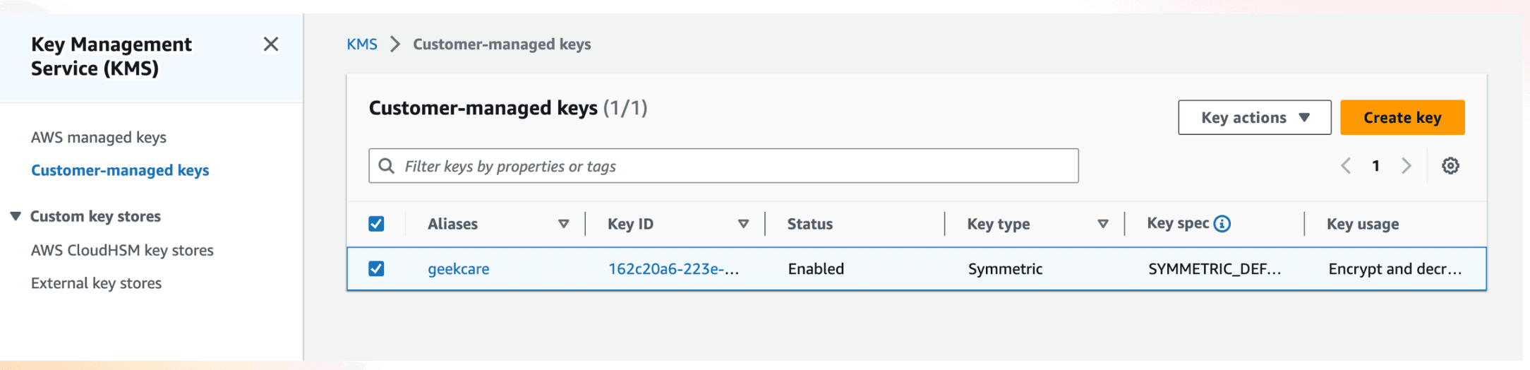Close the Key Management Service sidebar

(271, 44)
